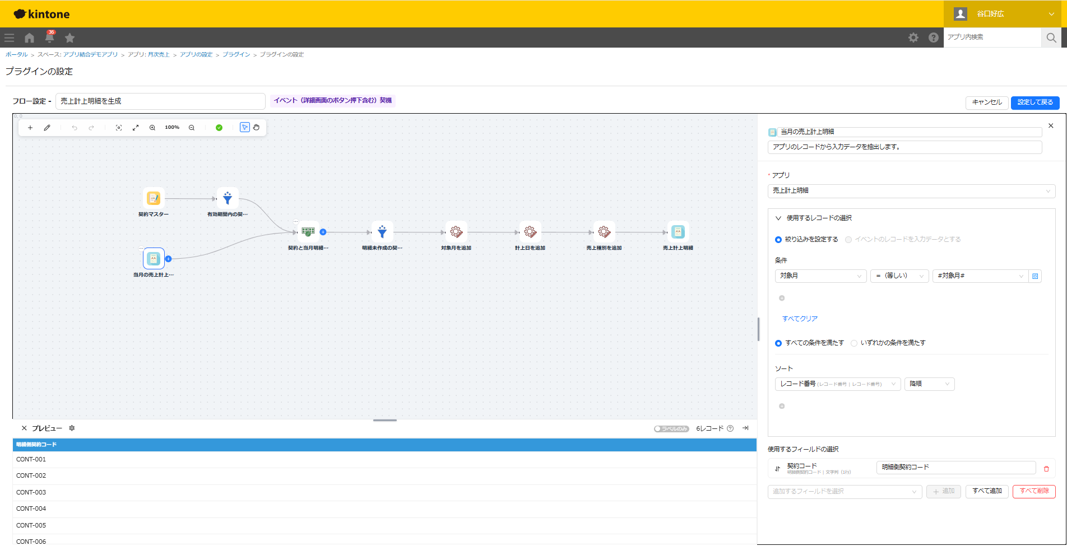
Task: Click the キャンセル button
Action: [987, 102]
